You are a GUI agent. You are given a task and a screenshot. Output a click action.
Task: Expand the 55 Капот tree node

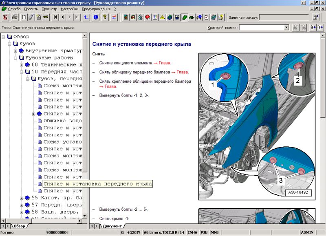[22, 198]
